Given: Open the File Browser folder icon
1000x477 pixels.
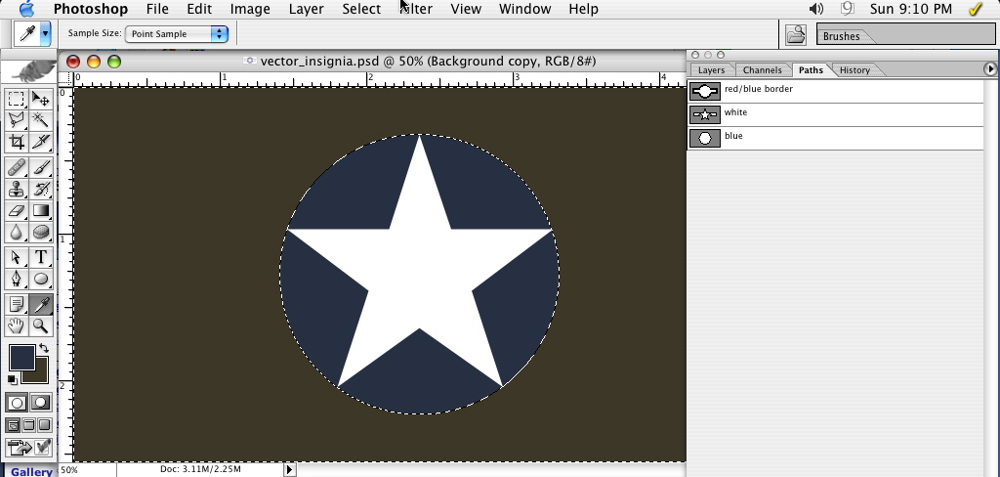Looking at the screenshot, I should 795,34.
